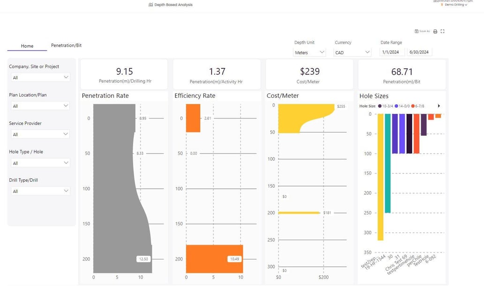Click the Save As button
The image size is (484, 294).
tap(422, 31)
